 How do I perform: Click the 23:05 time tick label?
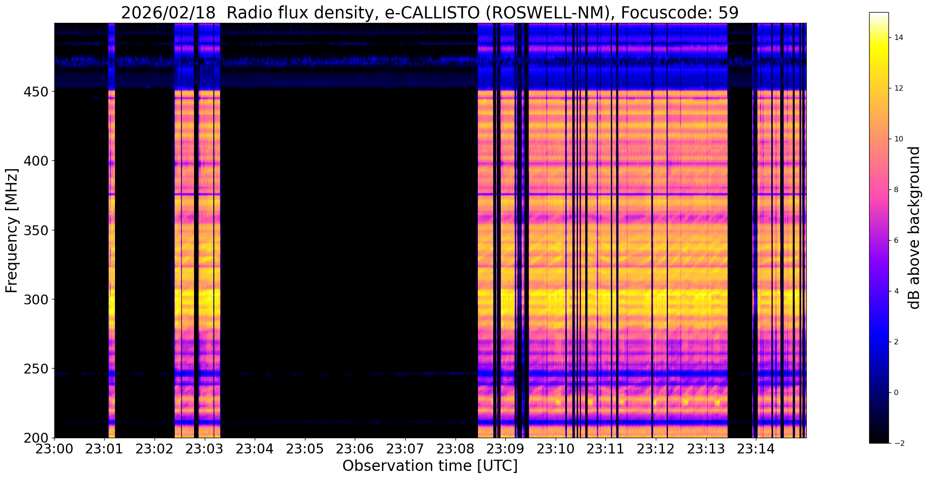305,449
